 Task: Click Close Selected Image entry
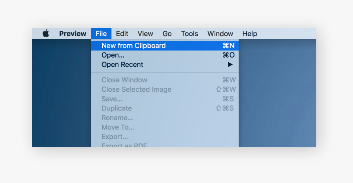(165, 89)
